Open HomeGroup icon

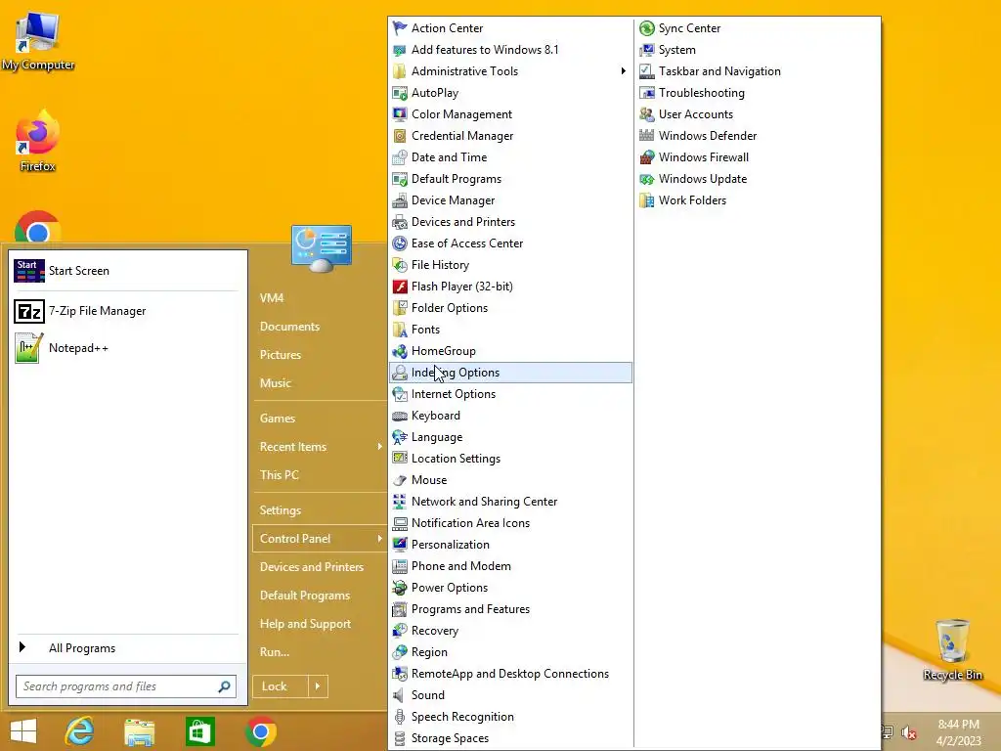[x=400, y=351]
